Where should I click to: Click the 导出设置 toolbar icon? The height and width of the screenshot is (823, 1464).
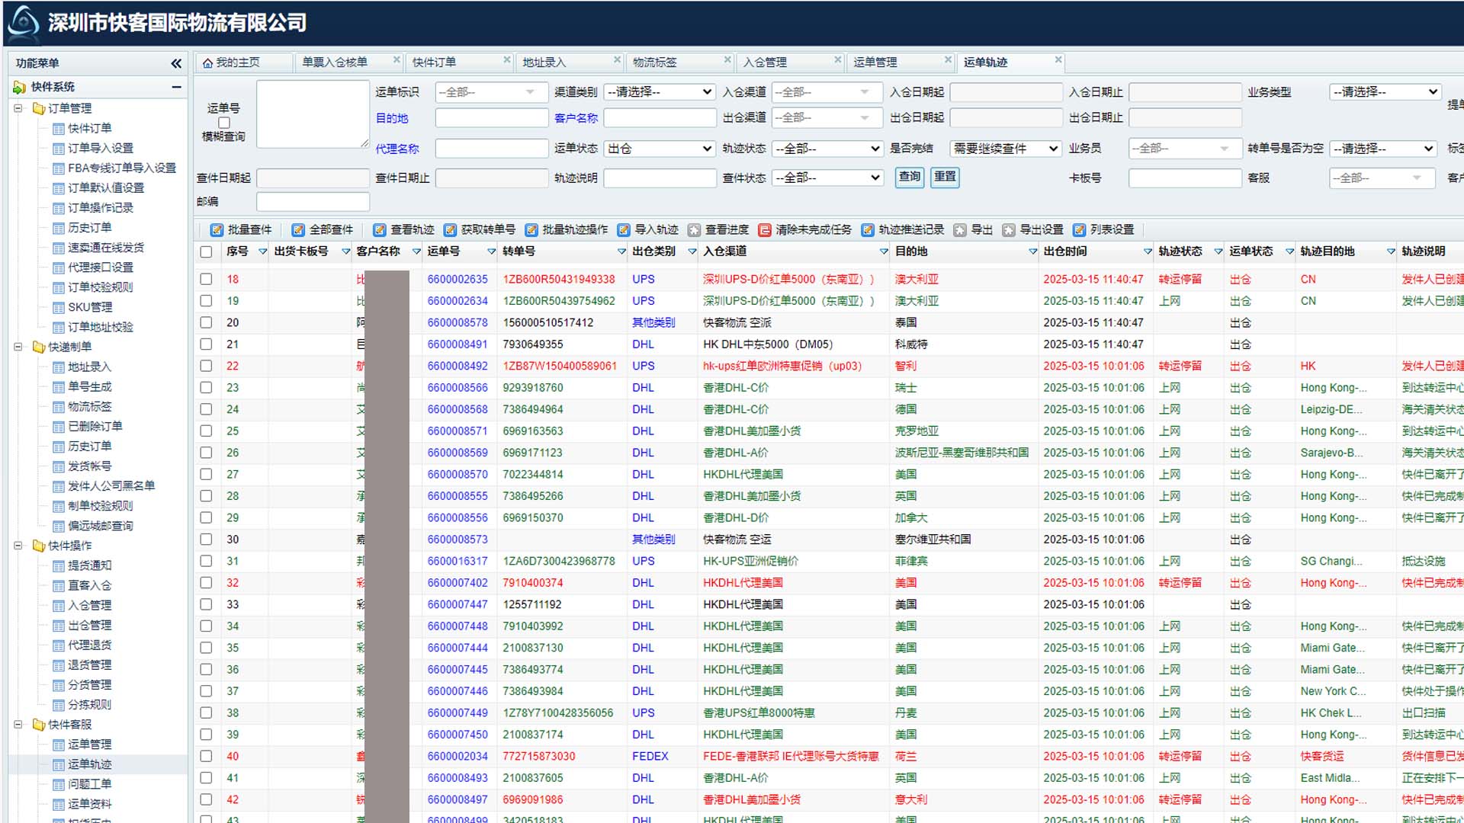1009,230
